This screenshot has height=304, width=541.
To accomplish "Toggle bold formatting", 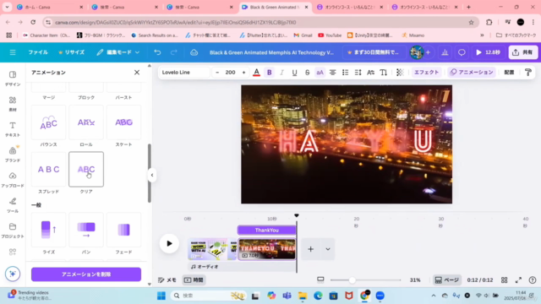I will click(x=270, y=73).
